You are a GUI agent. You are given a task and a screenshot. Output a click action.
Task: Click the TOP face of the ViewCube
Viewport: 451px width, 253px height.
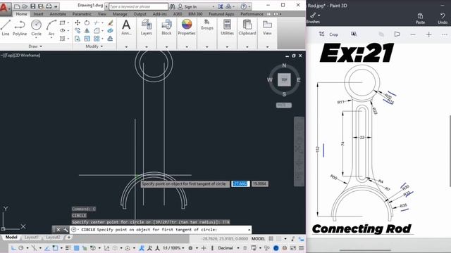[284, 79]
